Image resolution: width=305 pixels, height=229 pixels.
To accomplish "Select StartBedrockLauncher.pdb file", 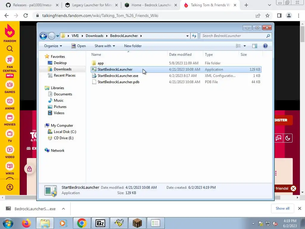I will (x=176, y=82).
